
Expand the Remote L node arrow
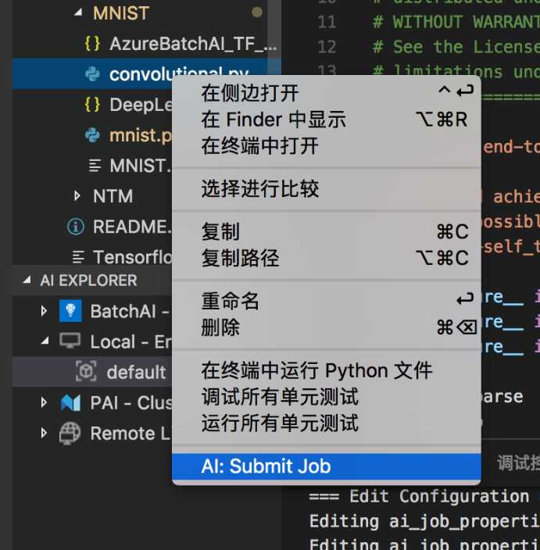(44, 433)
